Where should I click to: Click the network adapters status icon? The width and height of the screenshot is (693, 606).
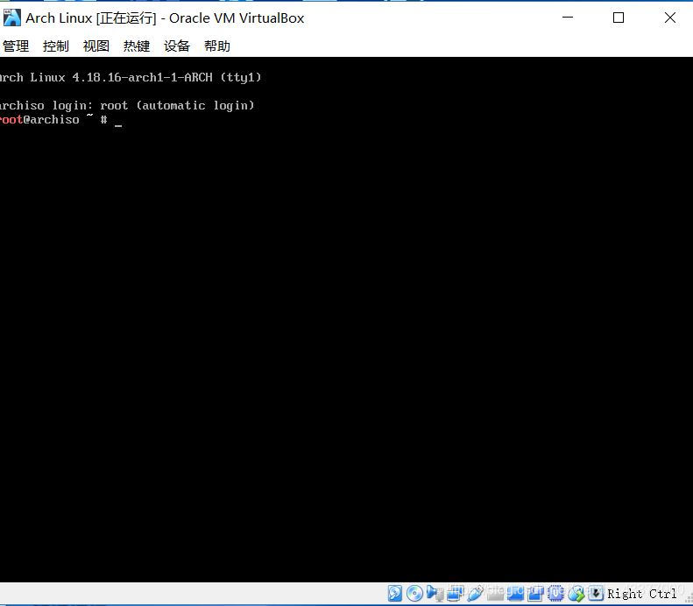tap(455, 593)
